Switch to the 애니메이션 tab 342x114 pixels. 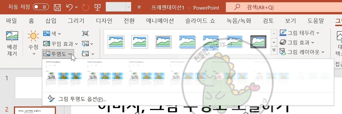(x=160, y=21)
